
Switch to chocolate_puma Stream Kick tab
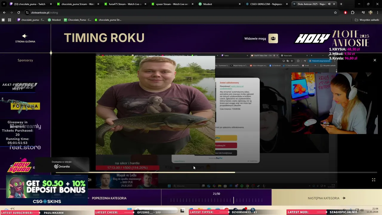click(x=78, y=4)
